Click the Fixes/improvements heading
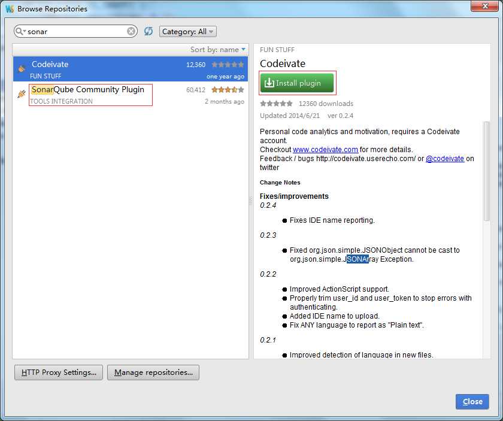This screenshot has width=503, height=421. point(294,196)
